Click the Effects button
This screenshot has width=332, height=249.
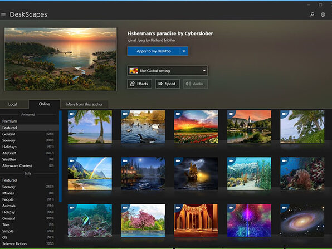click(x=139, y=84)
